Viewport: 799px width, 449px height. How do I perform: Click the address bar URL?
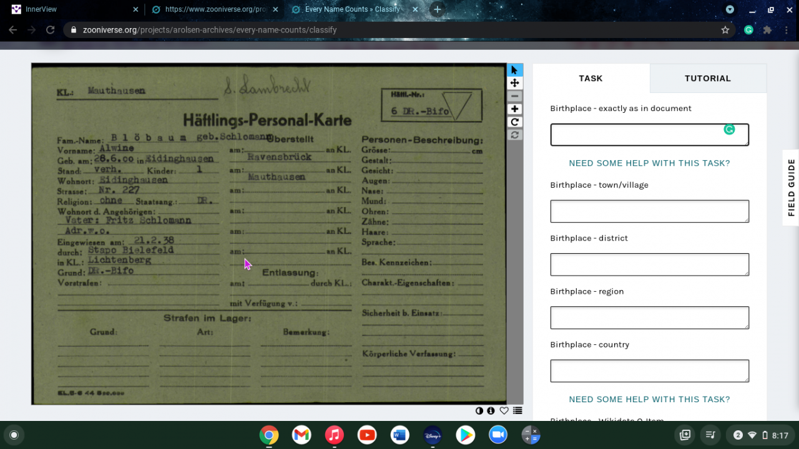pyautogui.click(x=210, y=30)
